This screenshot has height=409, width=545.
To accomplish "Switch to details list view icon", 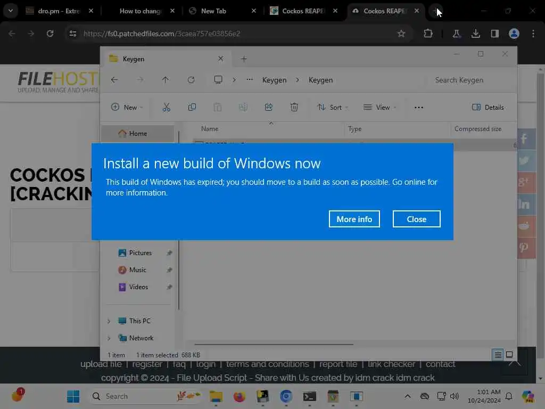I will 498,355.
